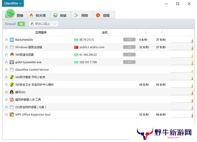Select the 86 B/秒 upload value

(161, 115)
